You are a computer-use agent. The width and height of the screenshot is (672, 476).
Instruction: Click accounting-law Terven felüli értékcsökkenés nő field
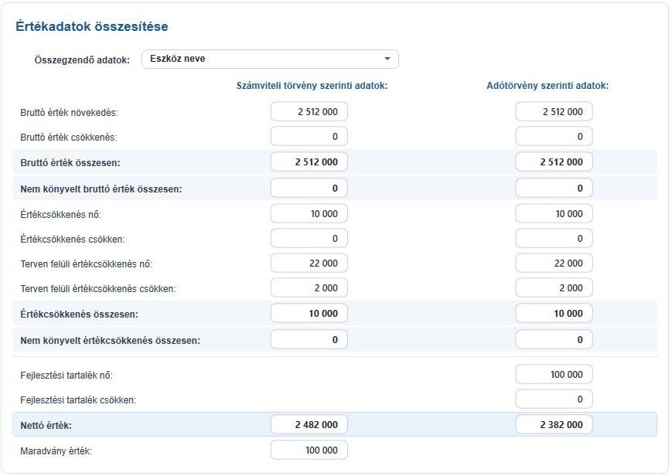tap(309, 263)
